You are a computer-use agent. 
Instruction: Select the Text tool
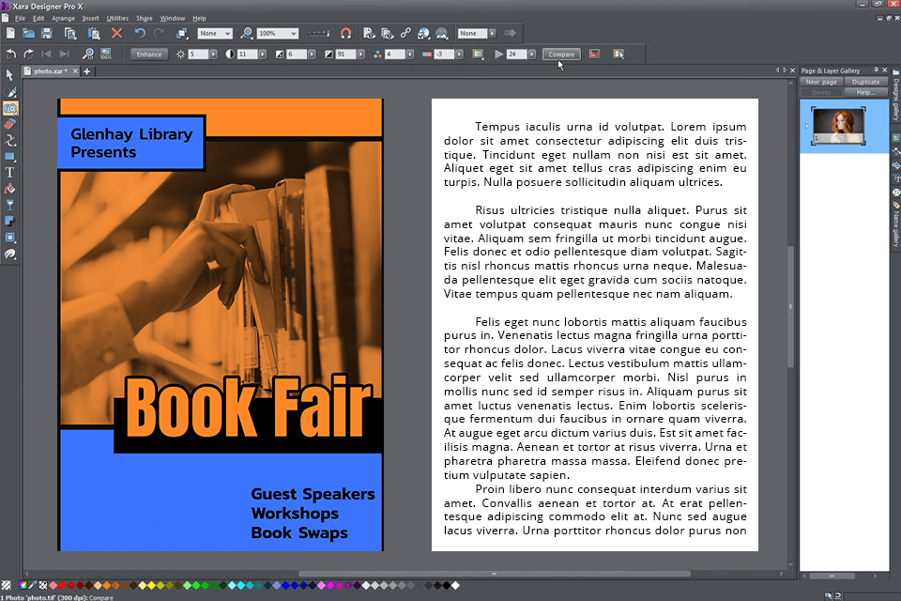[x=10, y=173]
